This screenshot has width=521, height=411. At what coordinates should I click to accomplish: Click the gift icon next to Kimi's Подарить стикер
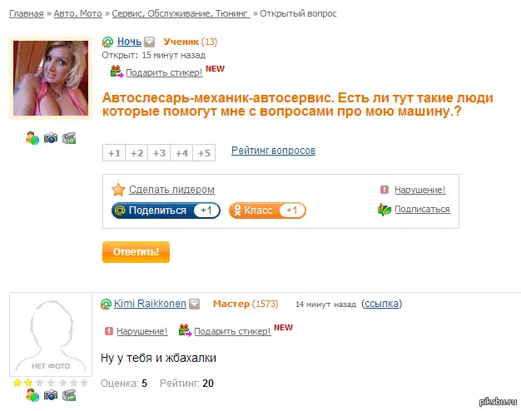tap(185, 330)
